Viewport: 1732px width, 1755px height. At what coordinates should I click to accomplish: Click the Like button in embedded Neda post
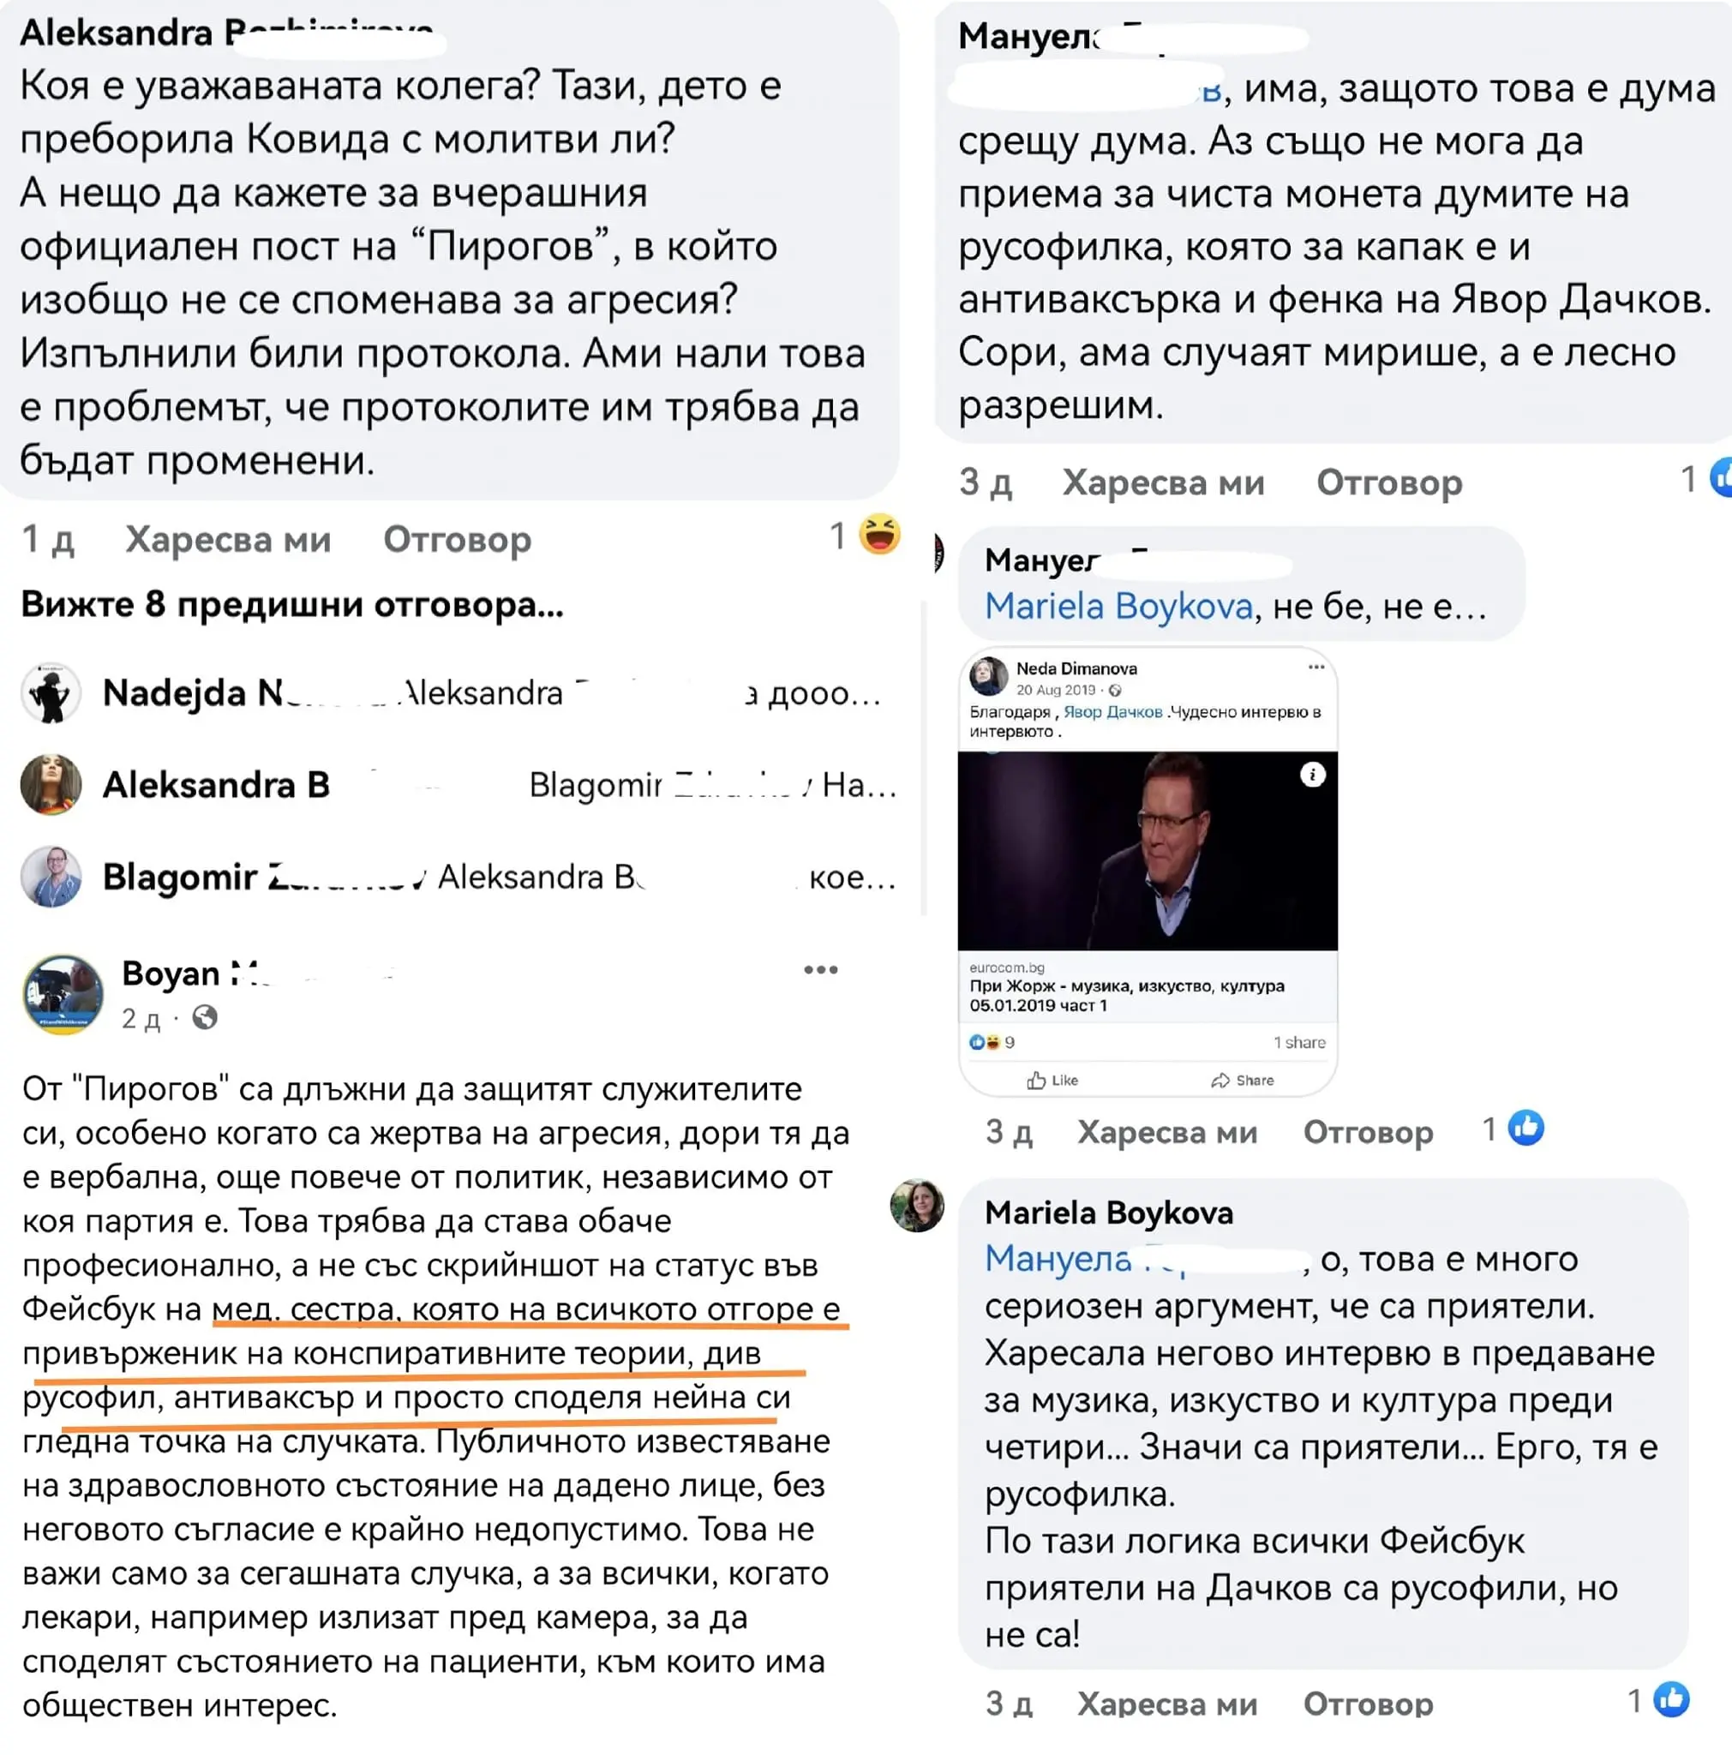(1052, 1080)
